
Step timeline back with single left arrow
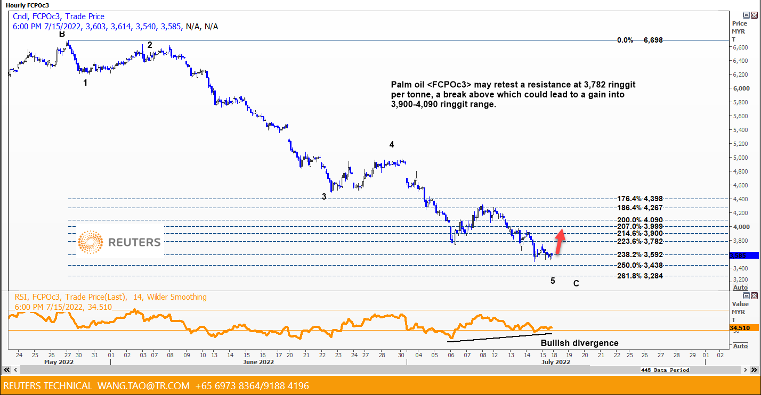point(15,369)
